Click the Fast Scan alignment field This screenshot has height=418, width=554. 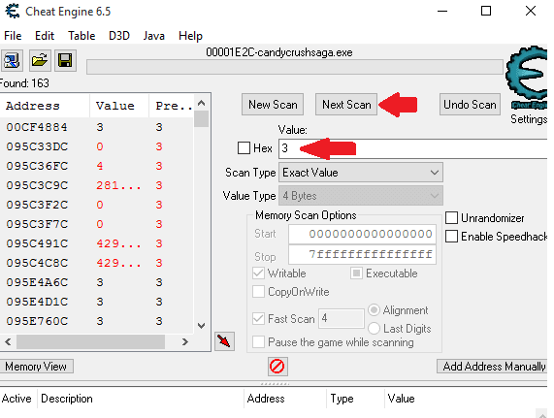[x=341, y=318]
